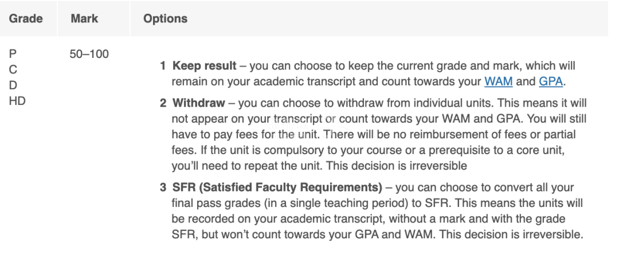Image resolution: width=619 pixels, height=255 pixels.
Task: Open the WAM link
Action: coord(499,81)
